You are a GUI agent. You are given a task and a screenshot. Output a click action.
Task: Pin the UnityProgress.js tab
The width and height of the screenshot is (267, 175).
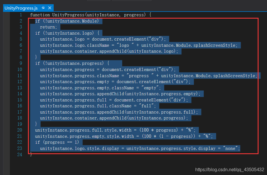point(43,8)
